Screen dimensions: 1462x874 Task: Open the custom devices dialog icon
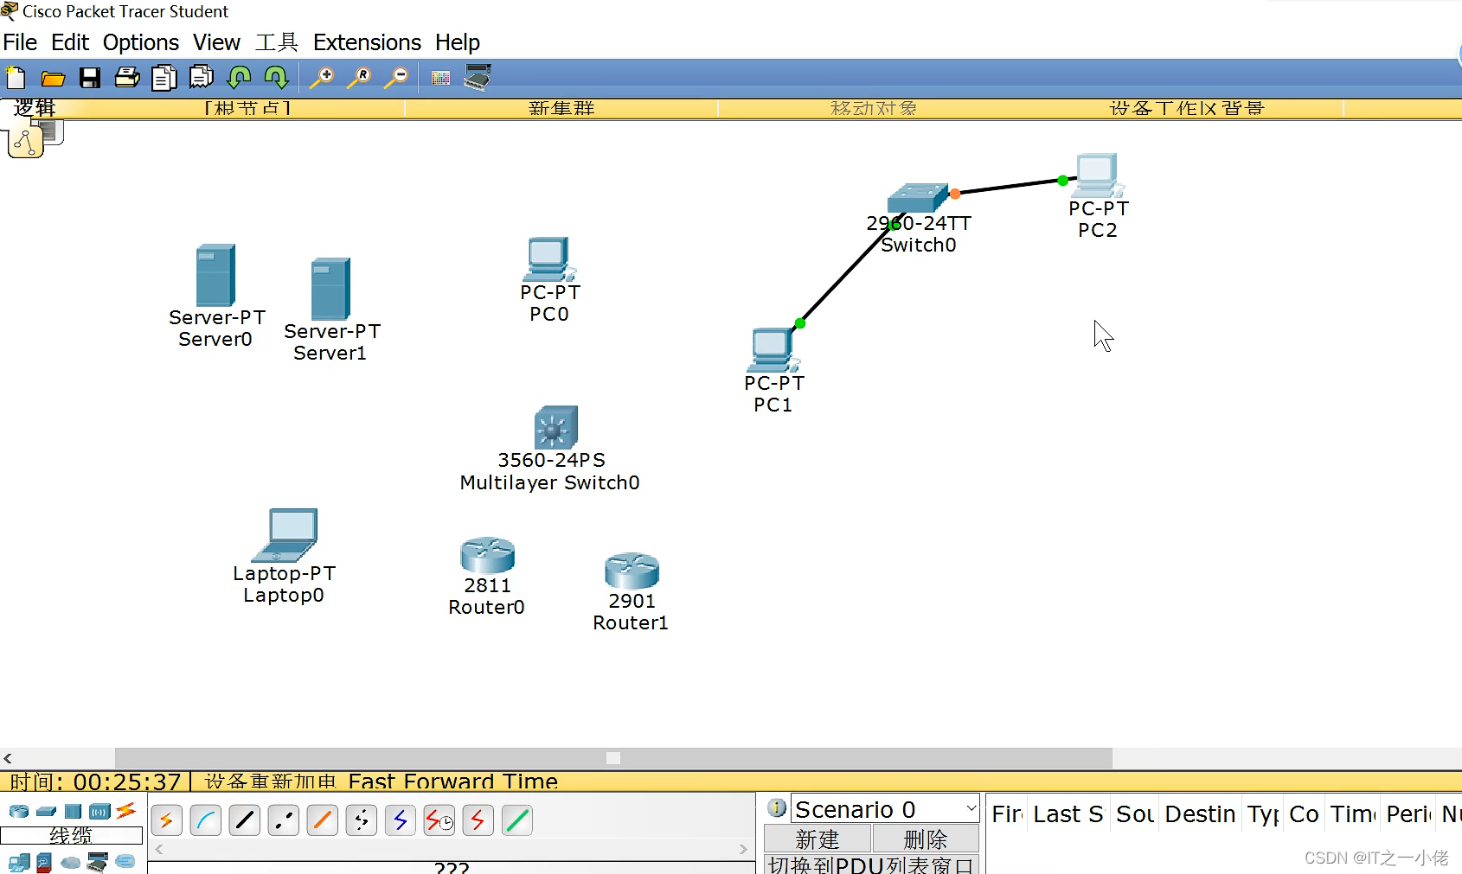tap(478, 77)
